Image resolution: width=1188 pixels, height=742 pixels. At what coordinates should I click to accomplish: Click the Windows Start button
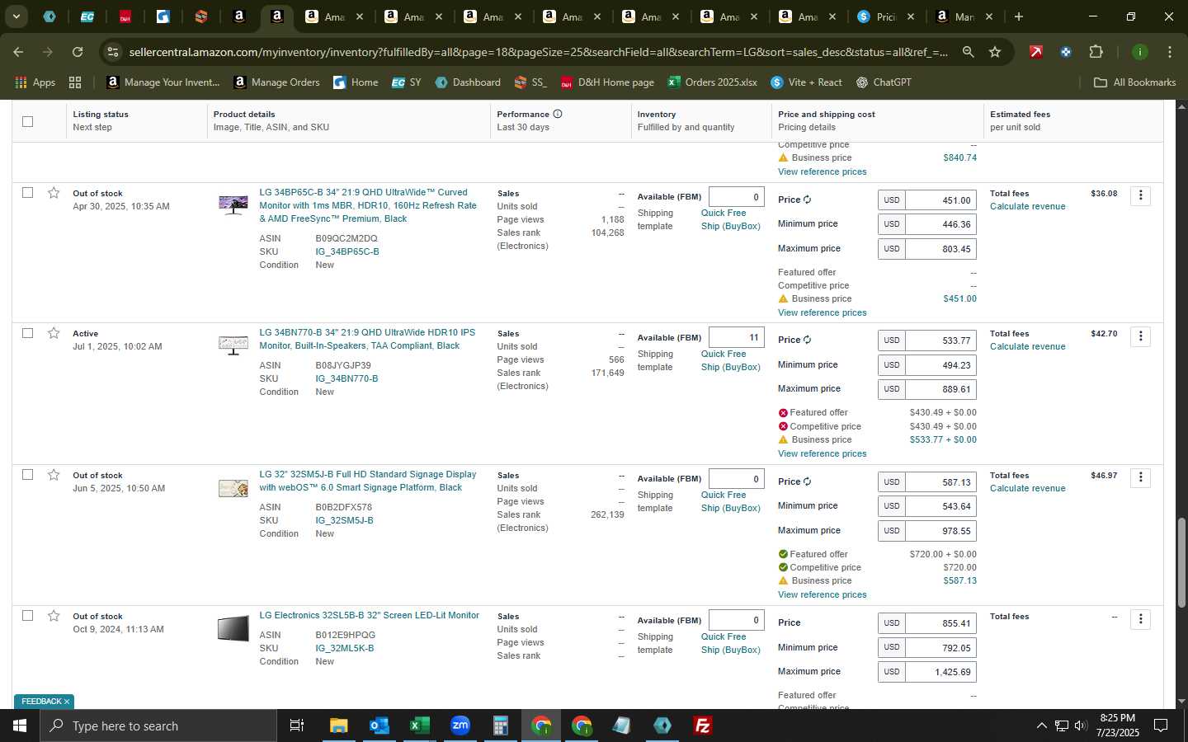click(20, 726)
